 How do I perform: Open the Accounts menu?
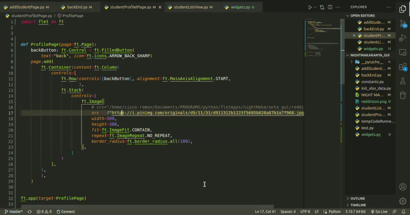(403, 187)
